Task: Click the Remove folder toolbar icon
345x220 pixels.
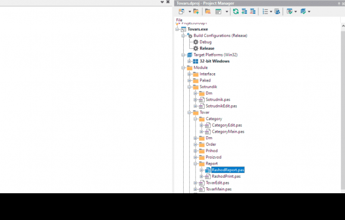Action: pos(208,11)
